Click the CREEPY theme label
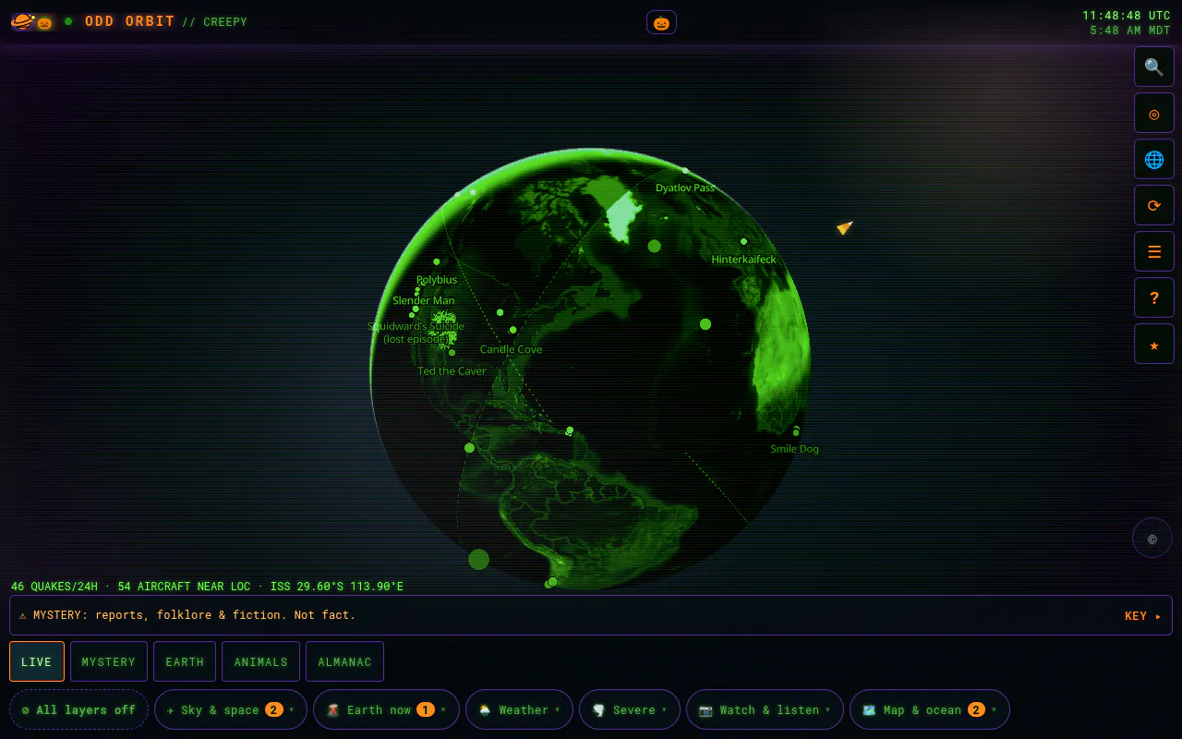The width and height of the screenshot is (1182, 739). pos(225,22)
